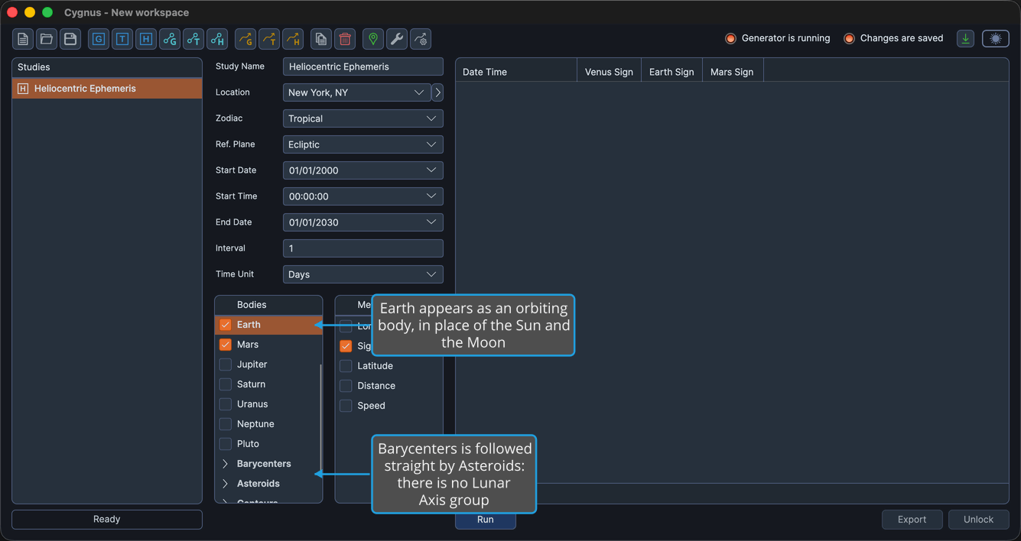Screen dimensions: 1021x541
Task: Click the Interval input field
Action: [363, 248]
